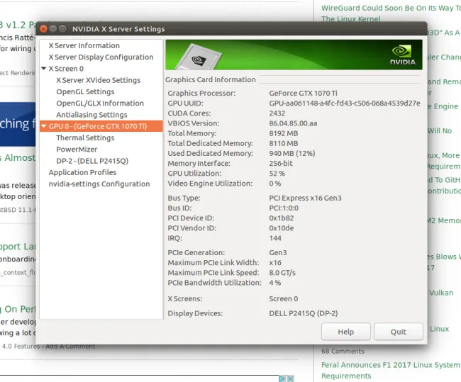Select DP-2 (DELL P2415Q) display entry
This screenshot has width=461, height=382.
click(x=92, y=161)
